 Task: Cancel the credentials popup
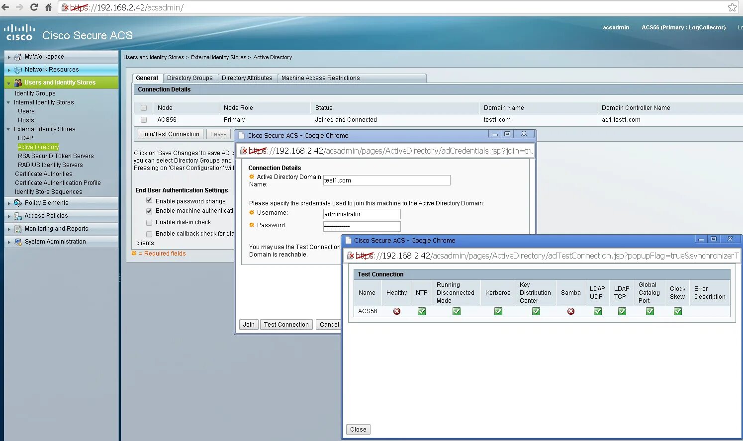point(329,325)
